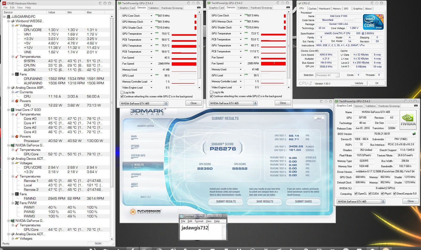
Task: Click the Notepad icon in the Untitled title bar
Action: [x=182, y=216]
